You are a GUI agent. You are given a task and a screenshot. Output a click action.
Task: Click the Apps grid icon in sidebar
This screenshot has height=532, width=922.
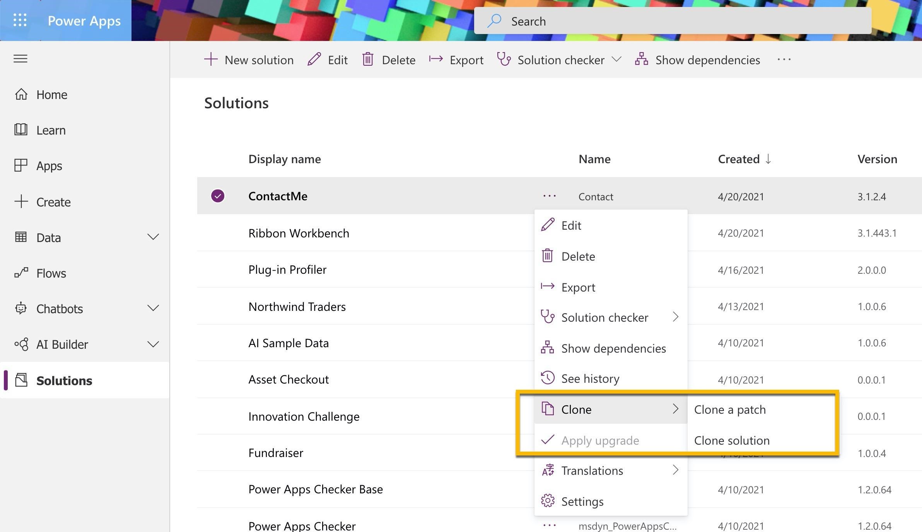21,165
